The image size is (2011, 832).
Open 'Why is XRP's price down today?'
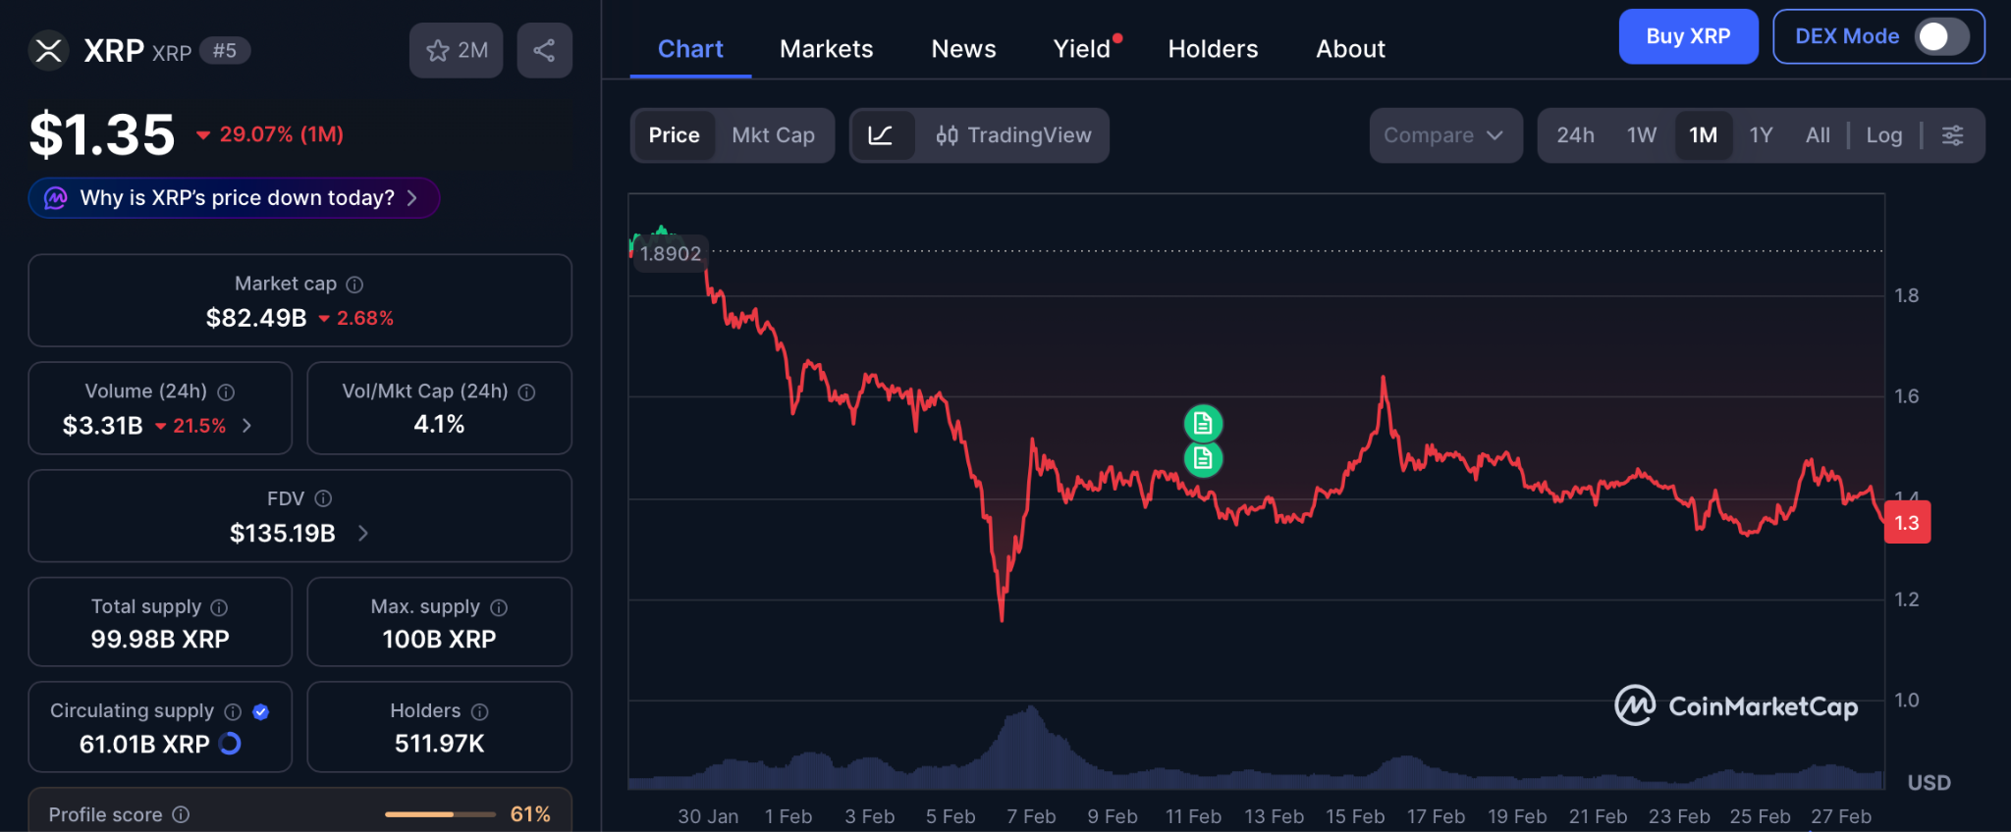[x=235, y=198]
